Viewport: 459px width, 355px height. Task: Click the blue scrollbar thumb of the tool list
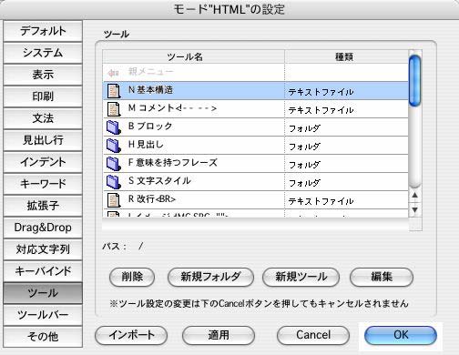pos(414,81)
